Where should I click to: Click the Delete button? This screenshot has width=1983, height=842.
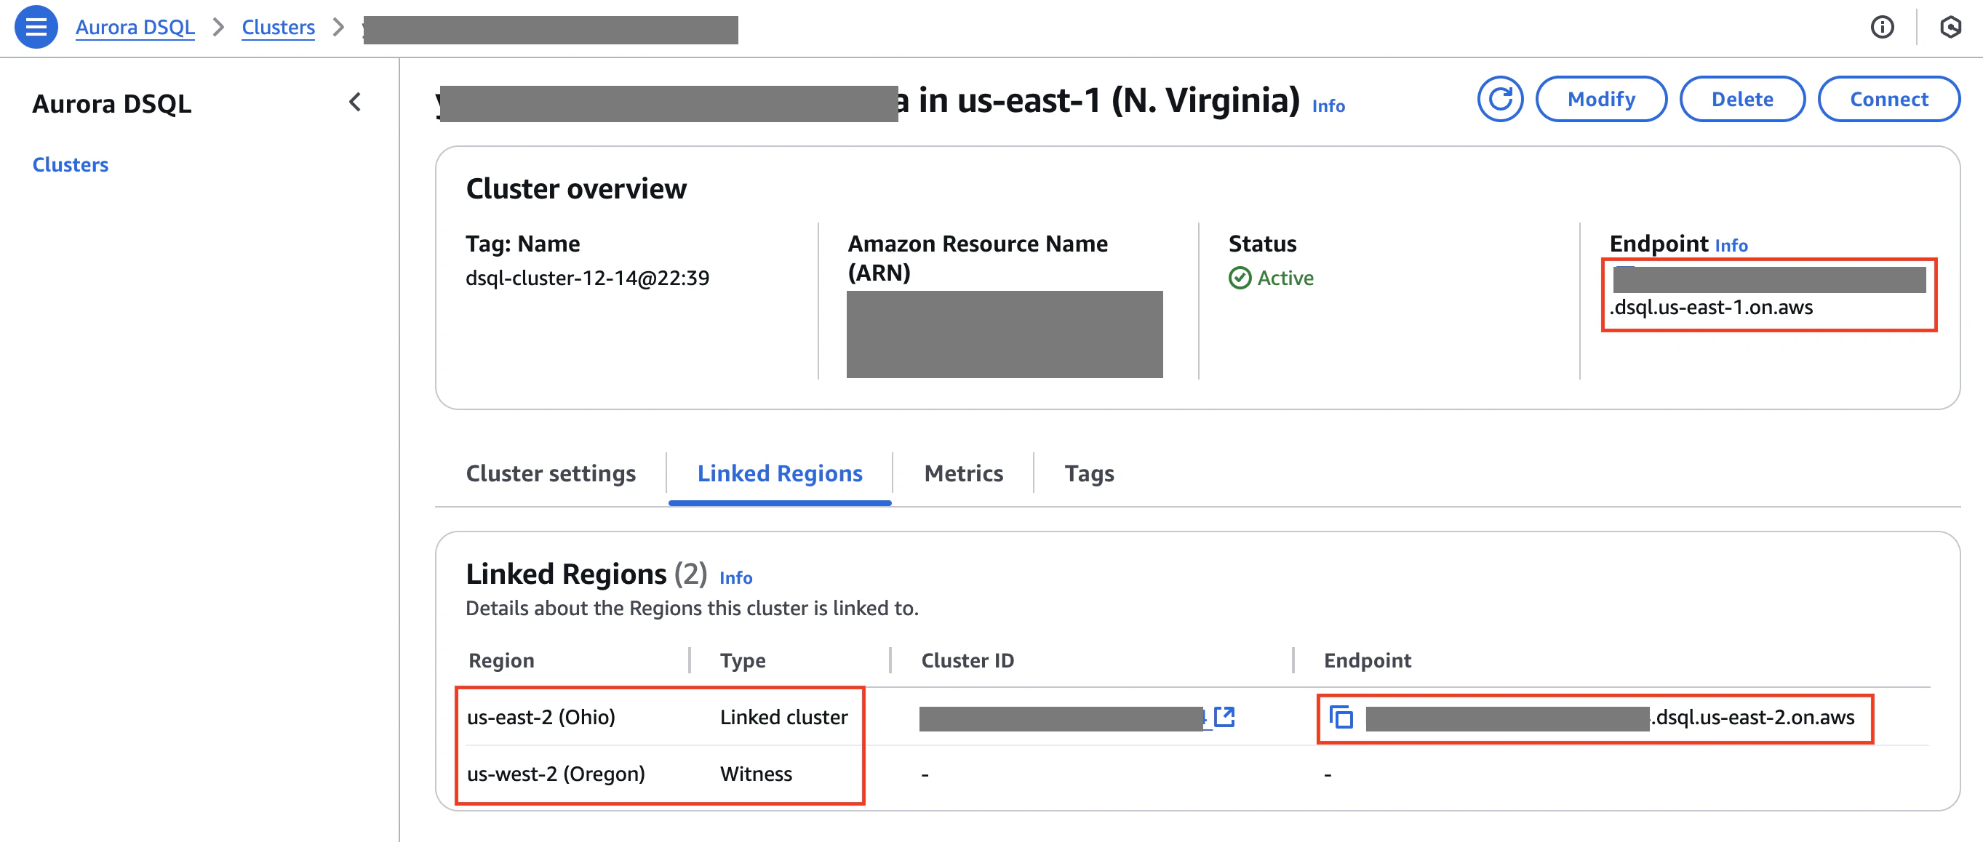click(x=1742, y=100)
